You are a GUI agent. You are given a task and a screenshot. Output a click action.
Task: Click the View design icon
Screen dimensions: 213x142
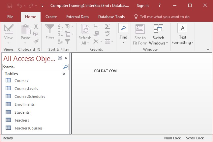point(9,29)
